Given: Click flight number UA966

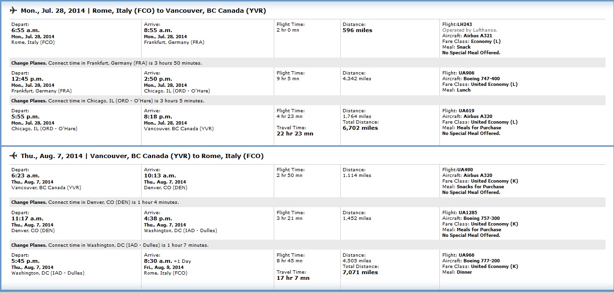Looking at the screenshot, I should (465, 255).
